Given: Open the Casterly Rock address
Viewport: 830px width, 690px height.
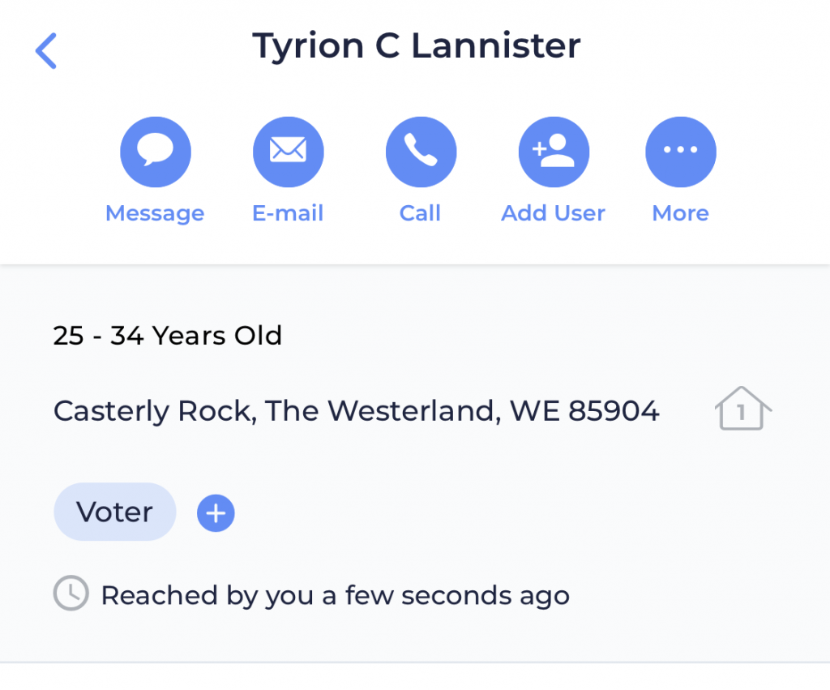Looking at the screenshot, I should tap(357, 411).
